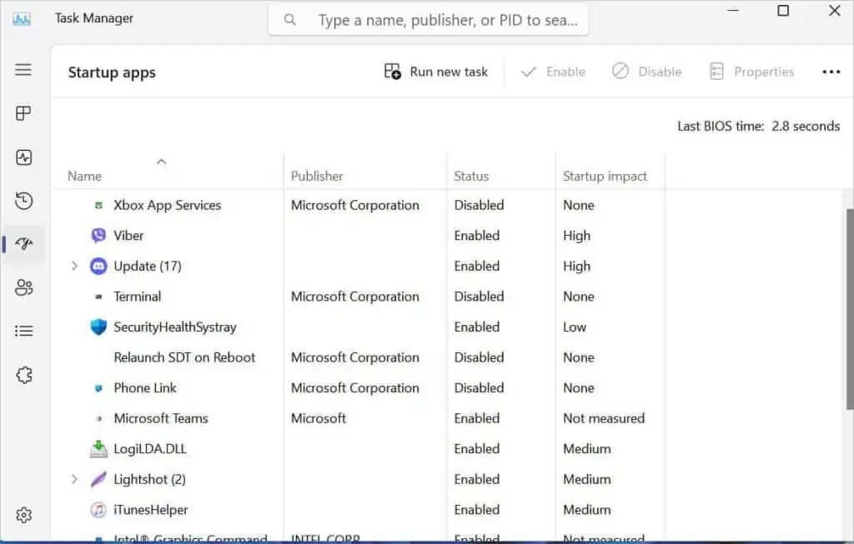This screenshot has width=854, height=544.
Task: Expand the navigation pane with the hamburger menu
Action: point(23,70)
